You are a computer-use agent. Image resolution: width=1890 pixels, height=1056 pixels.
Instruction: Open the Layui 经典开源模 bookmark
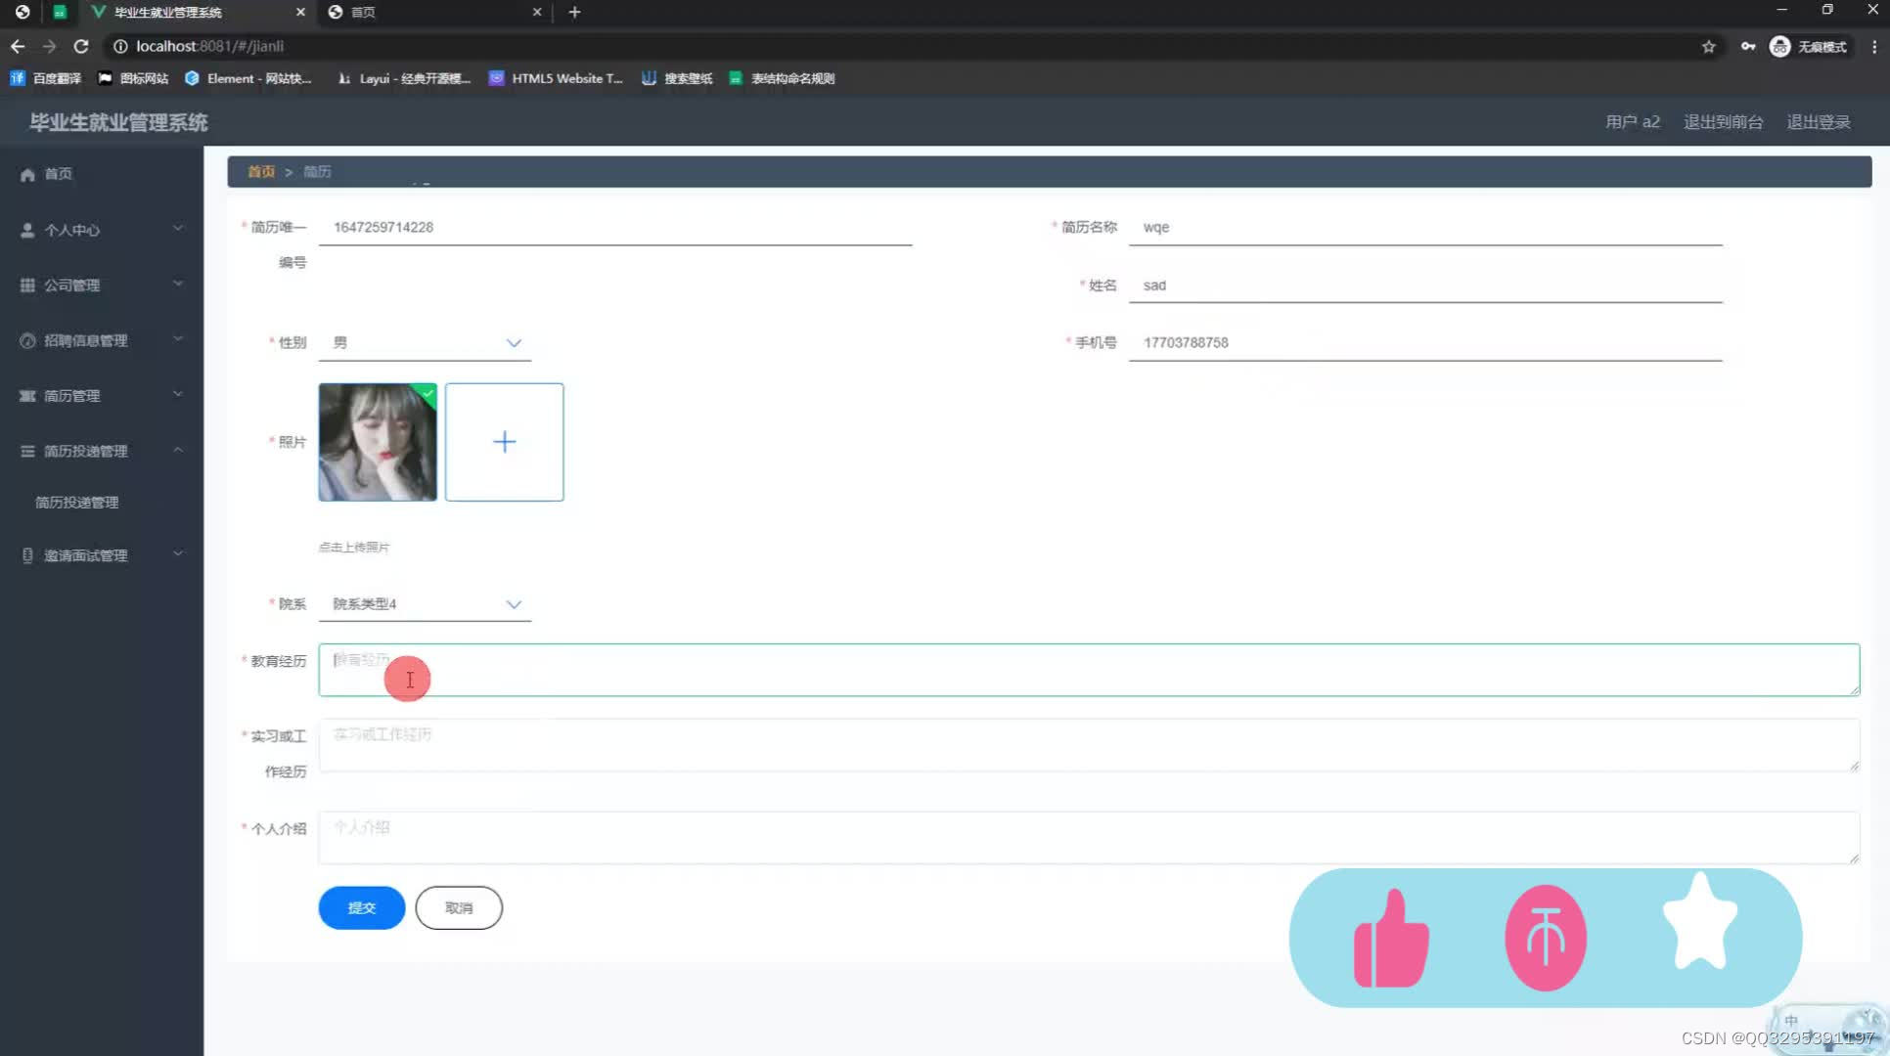click(x=403, y=78)
